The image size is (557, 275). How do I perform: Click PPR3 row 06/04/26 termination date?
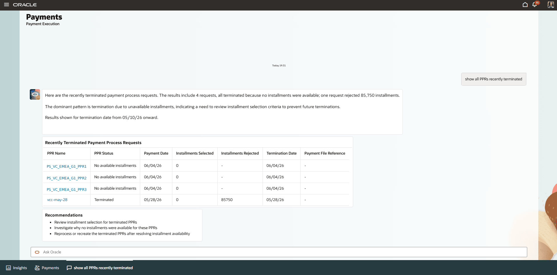pos(275,188)
